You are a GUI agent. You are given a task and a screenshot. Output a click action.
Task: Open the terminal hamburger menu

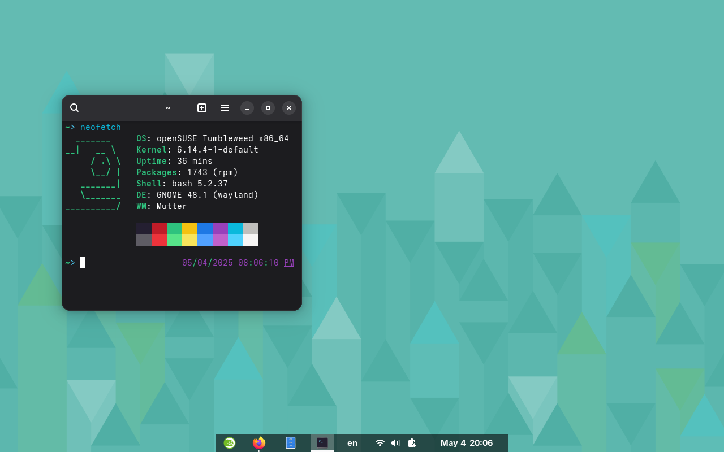click(225, 108)
